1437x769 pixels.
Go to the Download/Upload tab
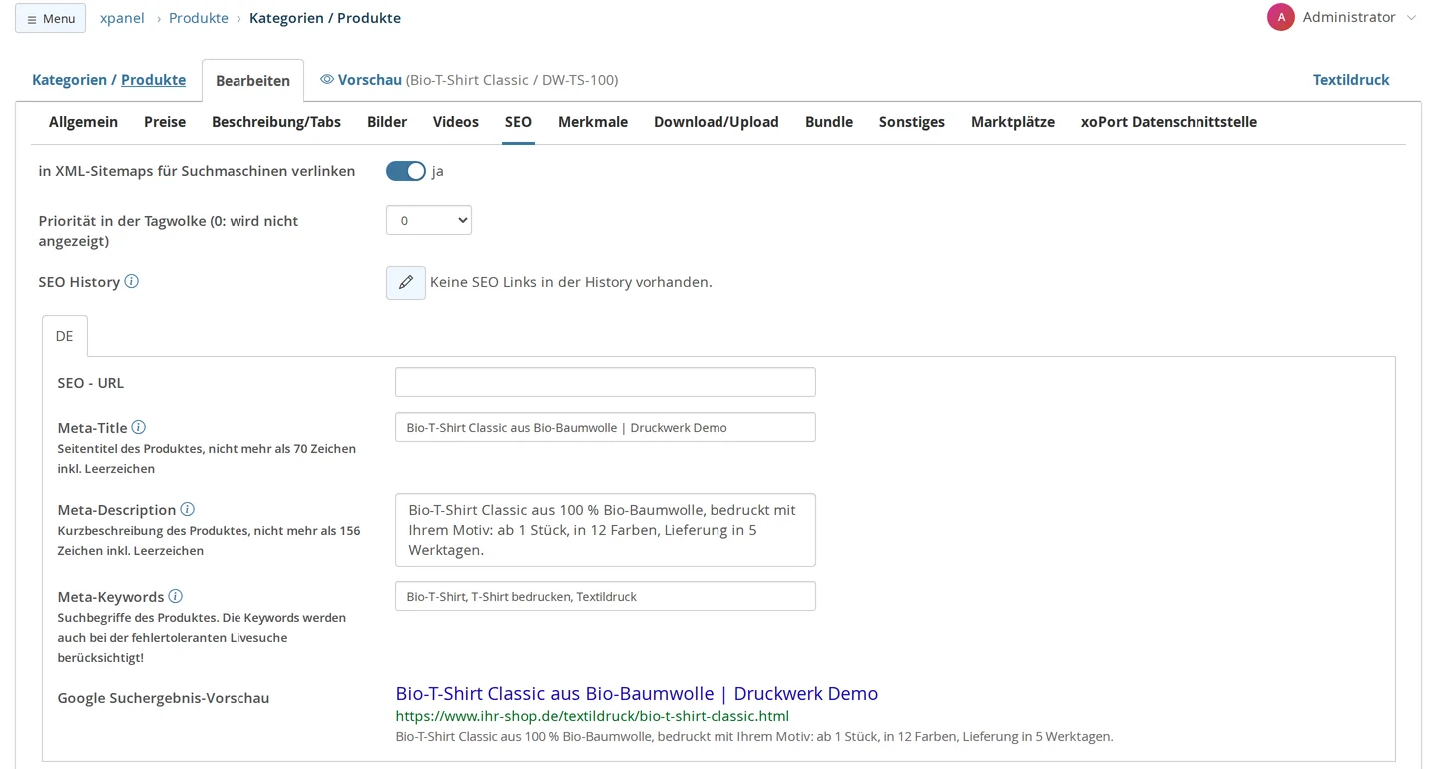[x=717, y=122]
